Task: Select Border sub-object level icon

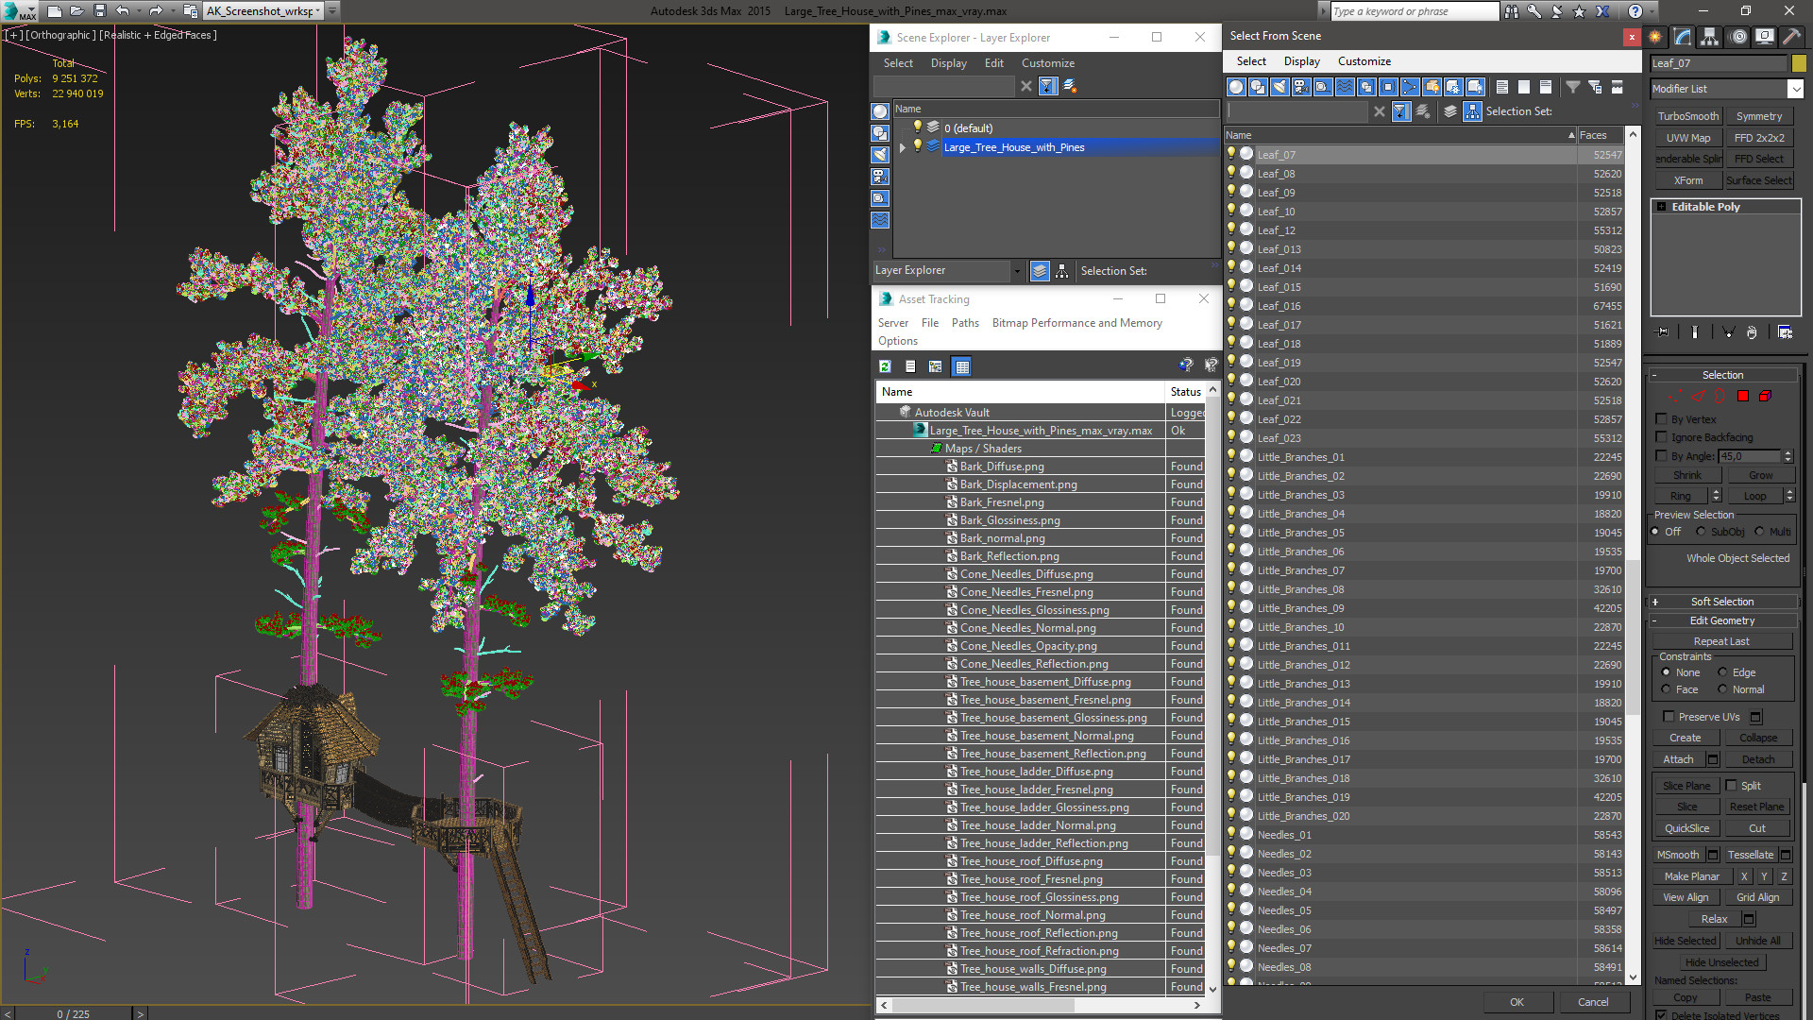Action: (1720, 397)
